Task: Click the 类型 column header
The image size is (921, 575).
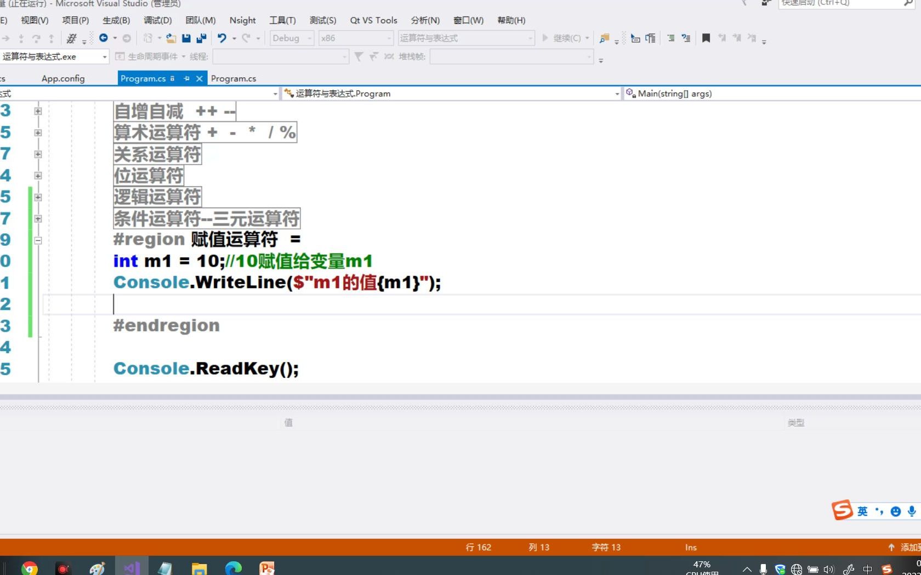Action: point(796,422)
